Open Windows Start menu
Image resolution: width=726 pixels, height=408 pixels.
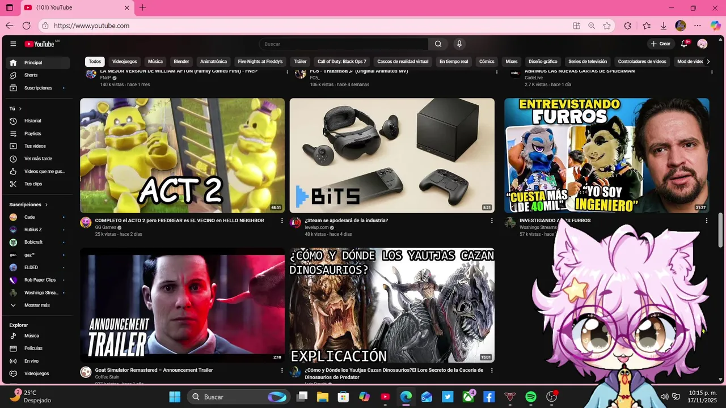click(175, 397)
